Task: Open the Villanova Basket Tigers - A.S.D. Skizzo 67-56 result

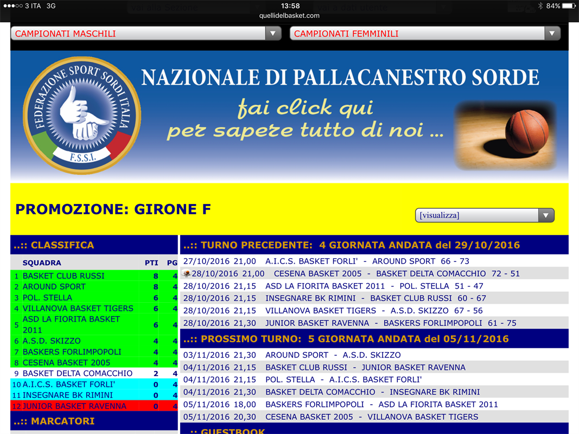Action: (x=374, y=311)
